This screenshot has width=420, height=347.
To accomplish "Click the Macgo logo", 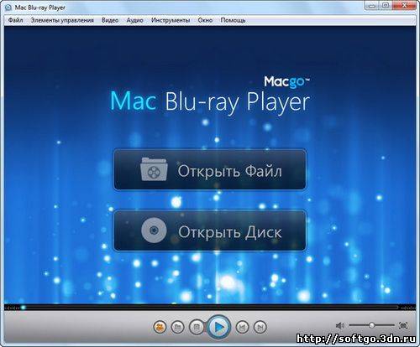I will point(286,82).
